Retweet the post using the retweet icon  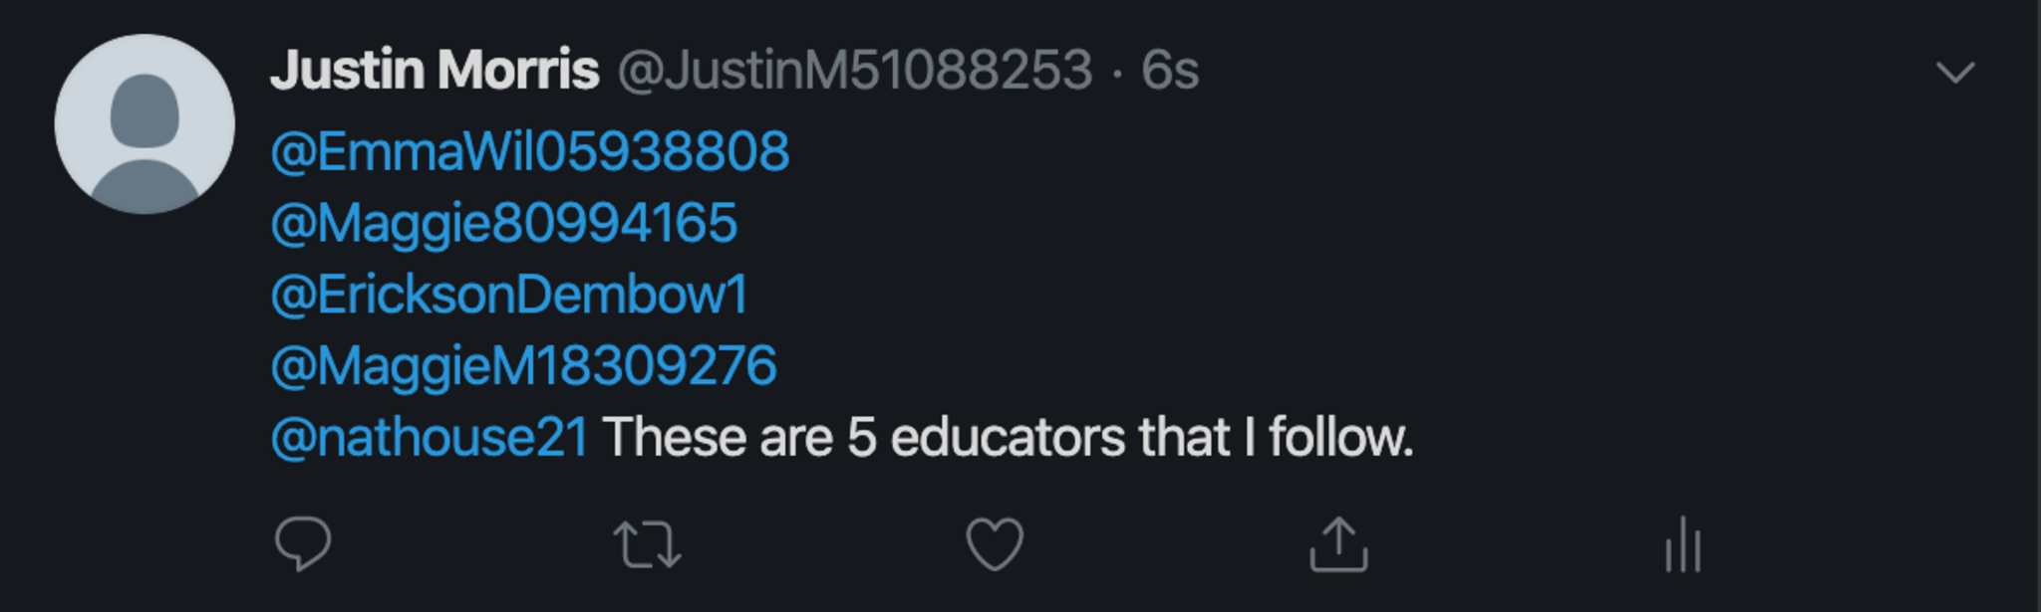point(647,545)
